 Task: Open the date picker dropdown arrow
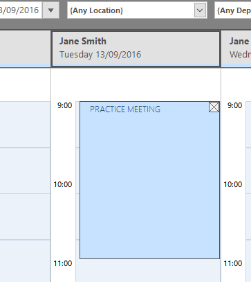tap(51, 10)
